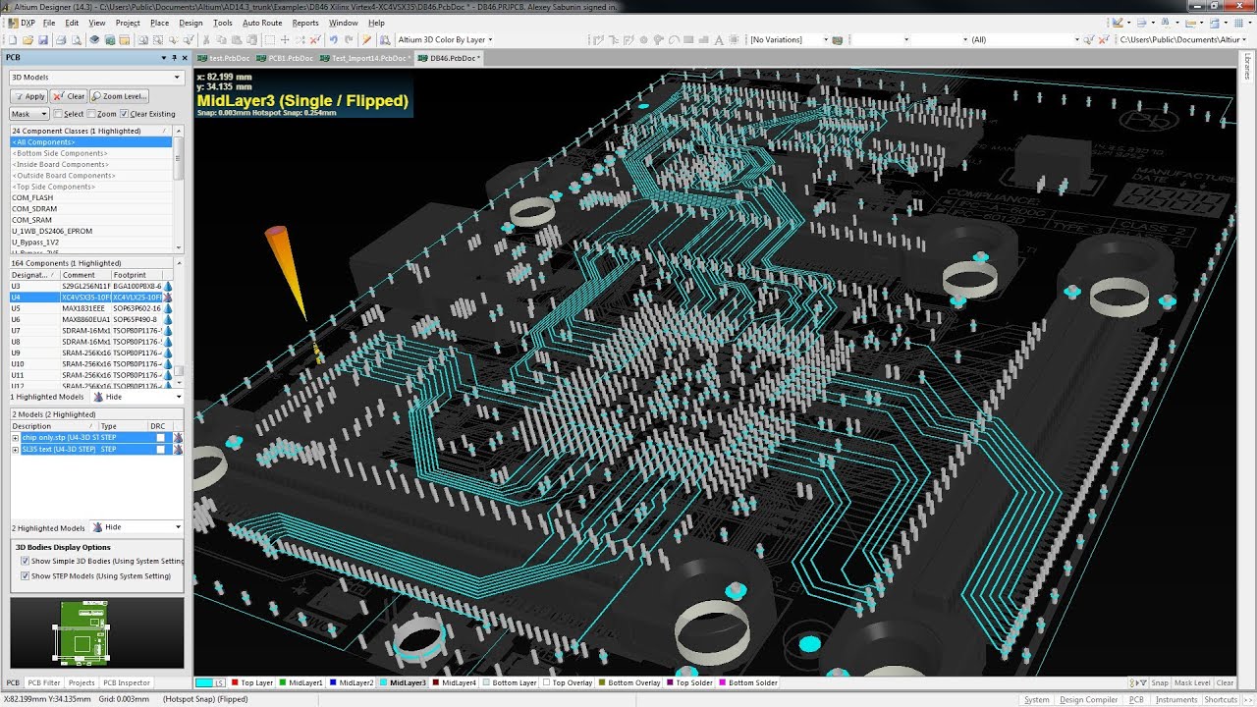Click the Zoom fit document icon
Image resolution: width=1257 pixels, height=707 pixels.
point(143,39)
